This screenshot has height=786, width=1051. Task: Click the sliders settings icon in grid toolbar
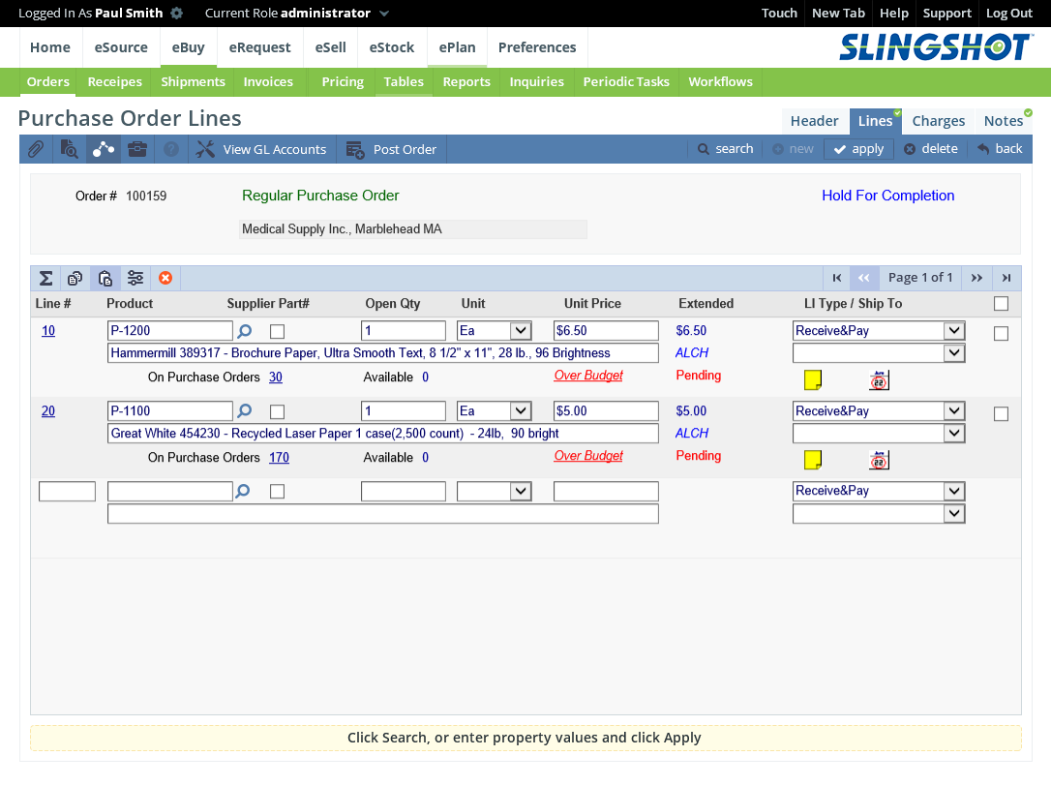pos(135,279)
